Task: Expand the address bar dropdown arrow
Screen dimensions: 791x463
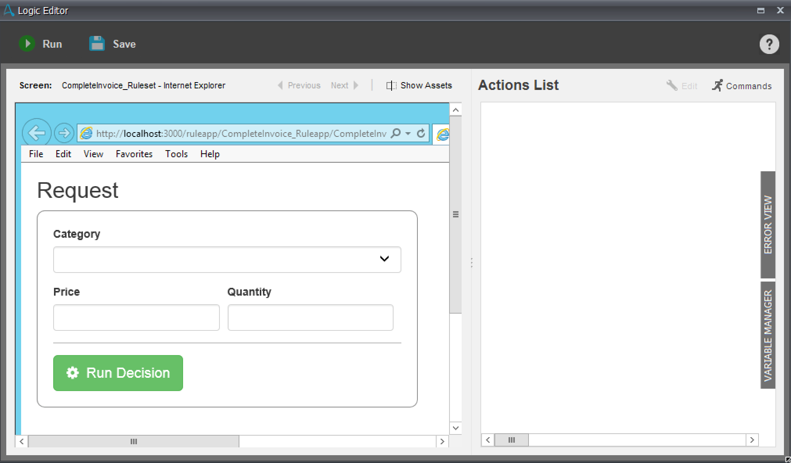Action: tap(408, 133)
